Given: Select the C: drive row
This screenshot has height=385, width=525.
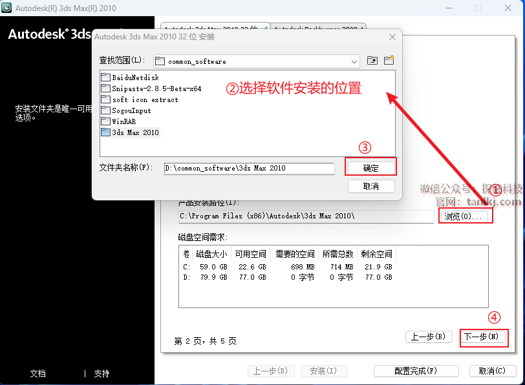Looking at the screenshot, I should tap(288, 267).
